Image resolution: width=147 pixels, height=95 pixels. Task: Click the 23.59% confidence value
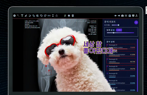pos(132,90)
